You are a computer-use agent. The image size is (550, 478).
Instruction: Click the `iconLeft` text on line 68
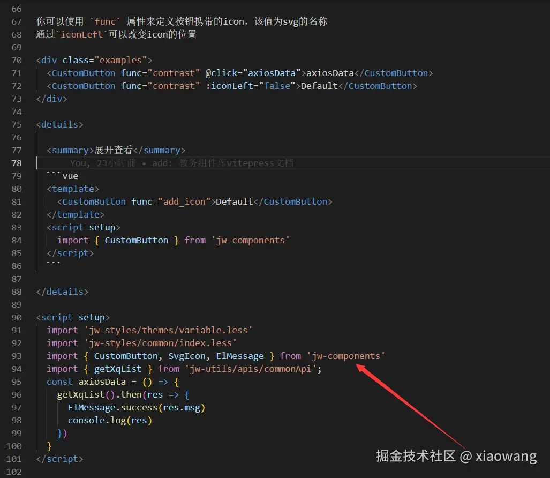coord(82,35)
